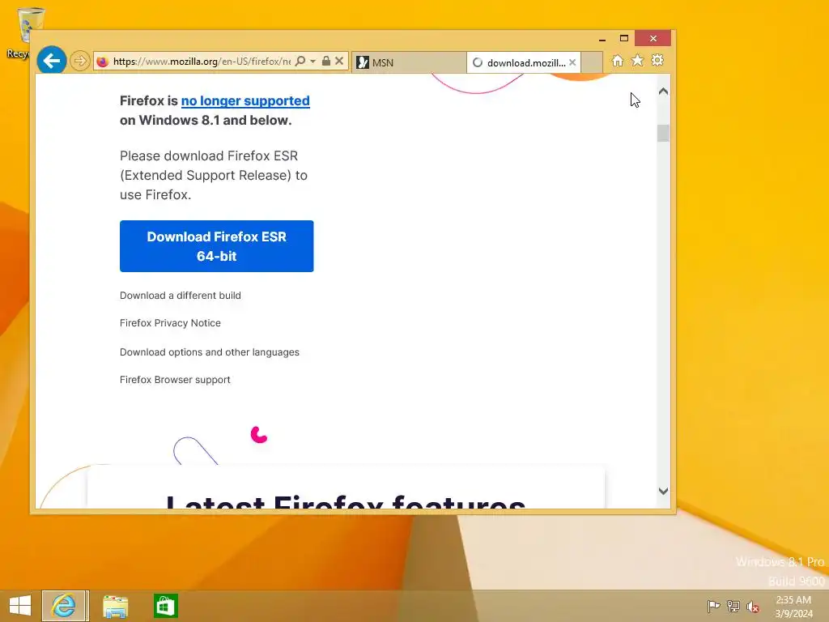Click the scrollbar up arrow

click(x=664, y=92)
